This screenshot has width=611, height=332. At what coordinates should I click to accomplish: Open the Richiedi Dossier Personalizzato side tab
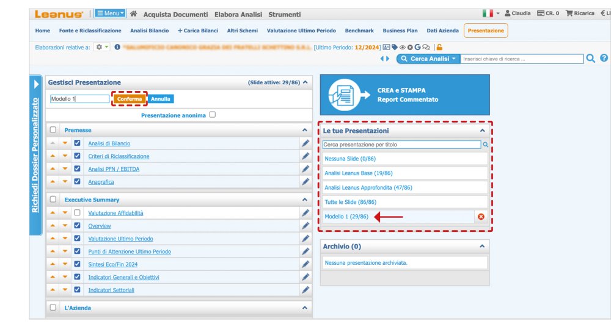pos(35,155)
